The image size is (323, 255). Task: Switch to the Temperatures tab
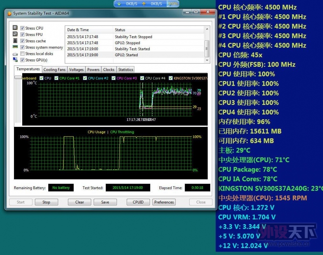click(28, 69)
